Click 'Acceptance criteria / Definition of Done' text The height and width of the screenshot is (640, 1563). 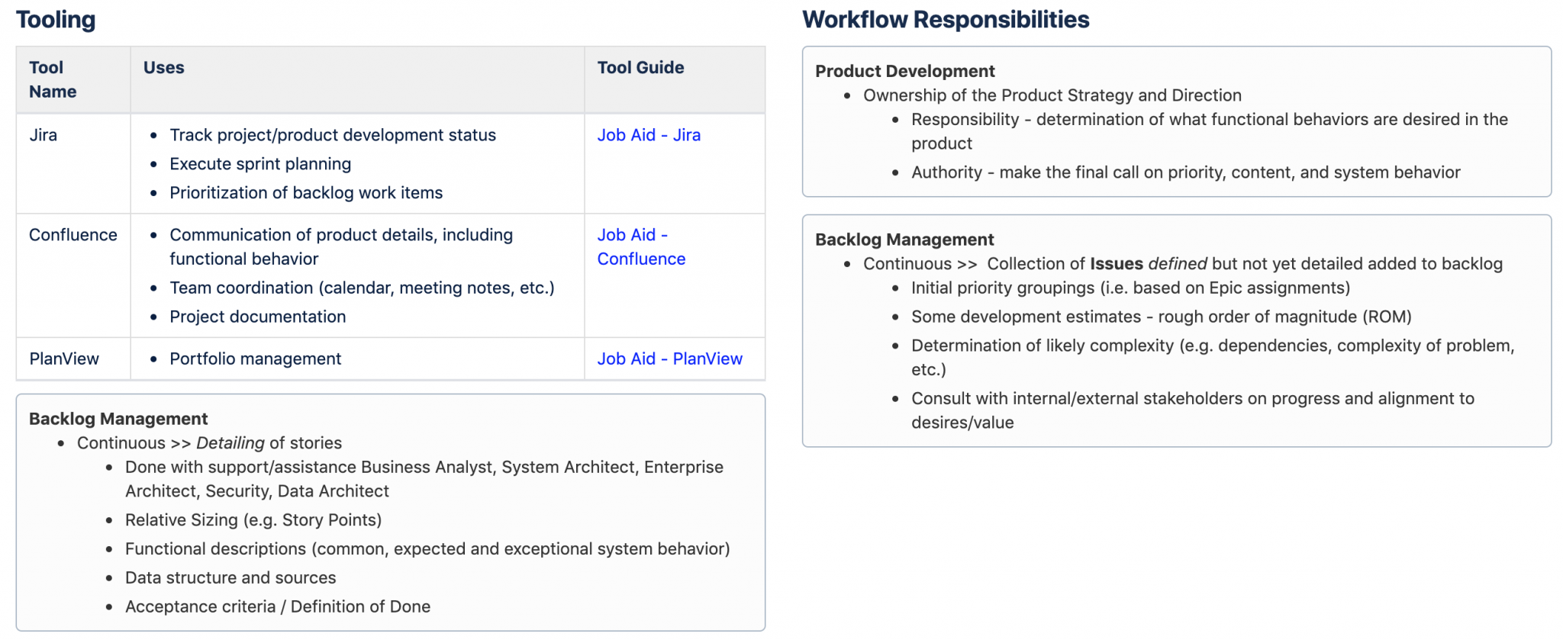click(277, 606)
